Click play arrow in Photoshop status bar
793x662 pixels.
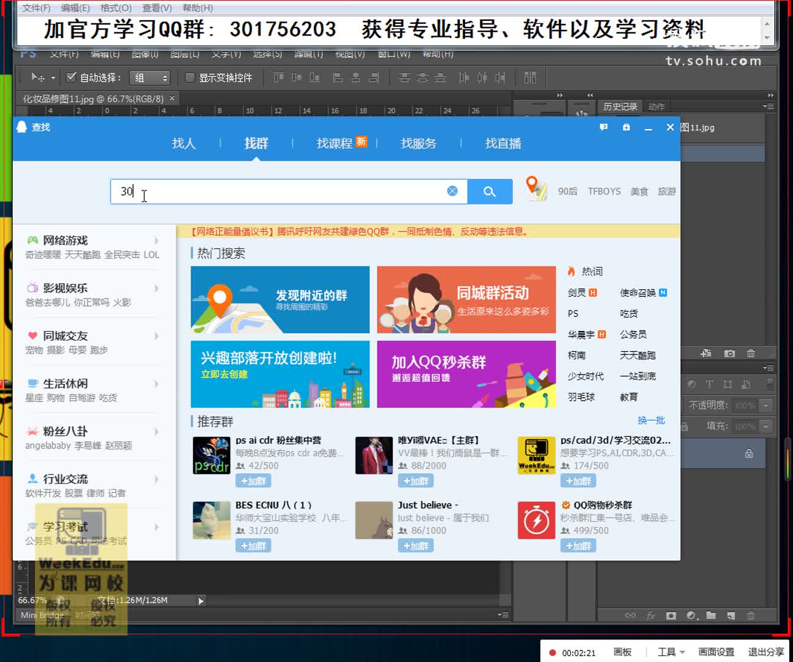click(x=200, y=601)
